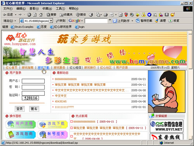
Task: Open the 查看(V) menu
Action: (34, 9)
